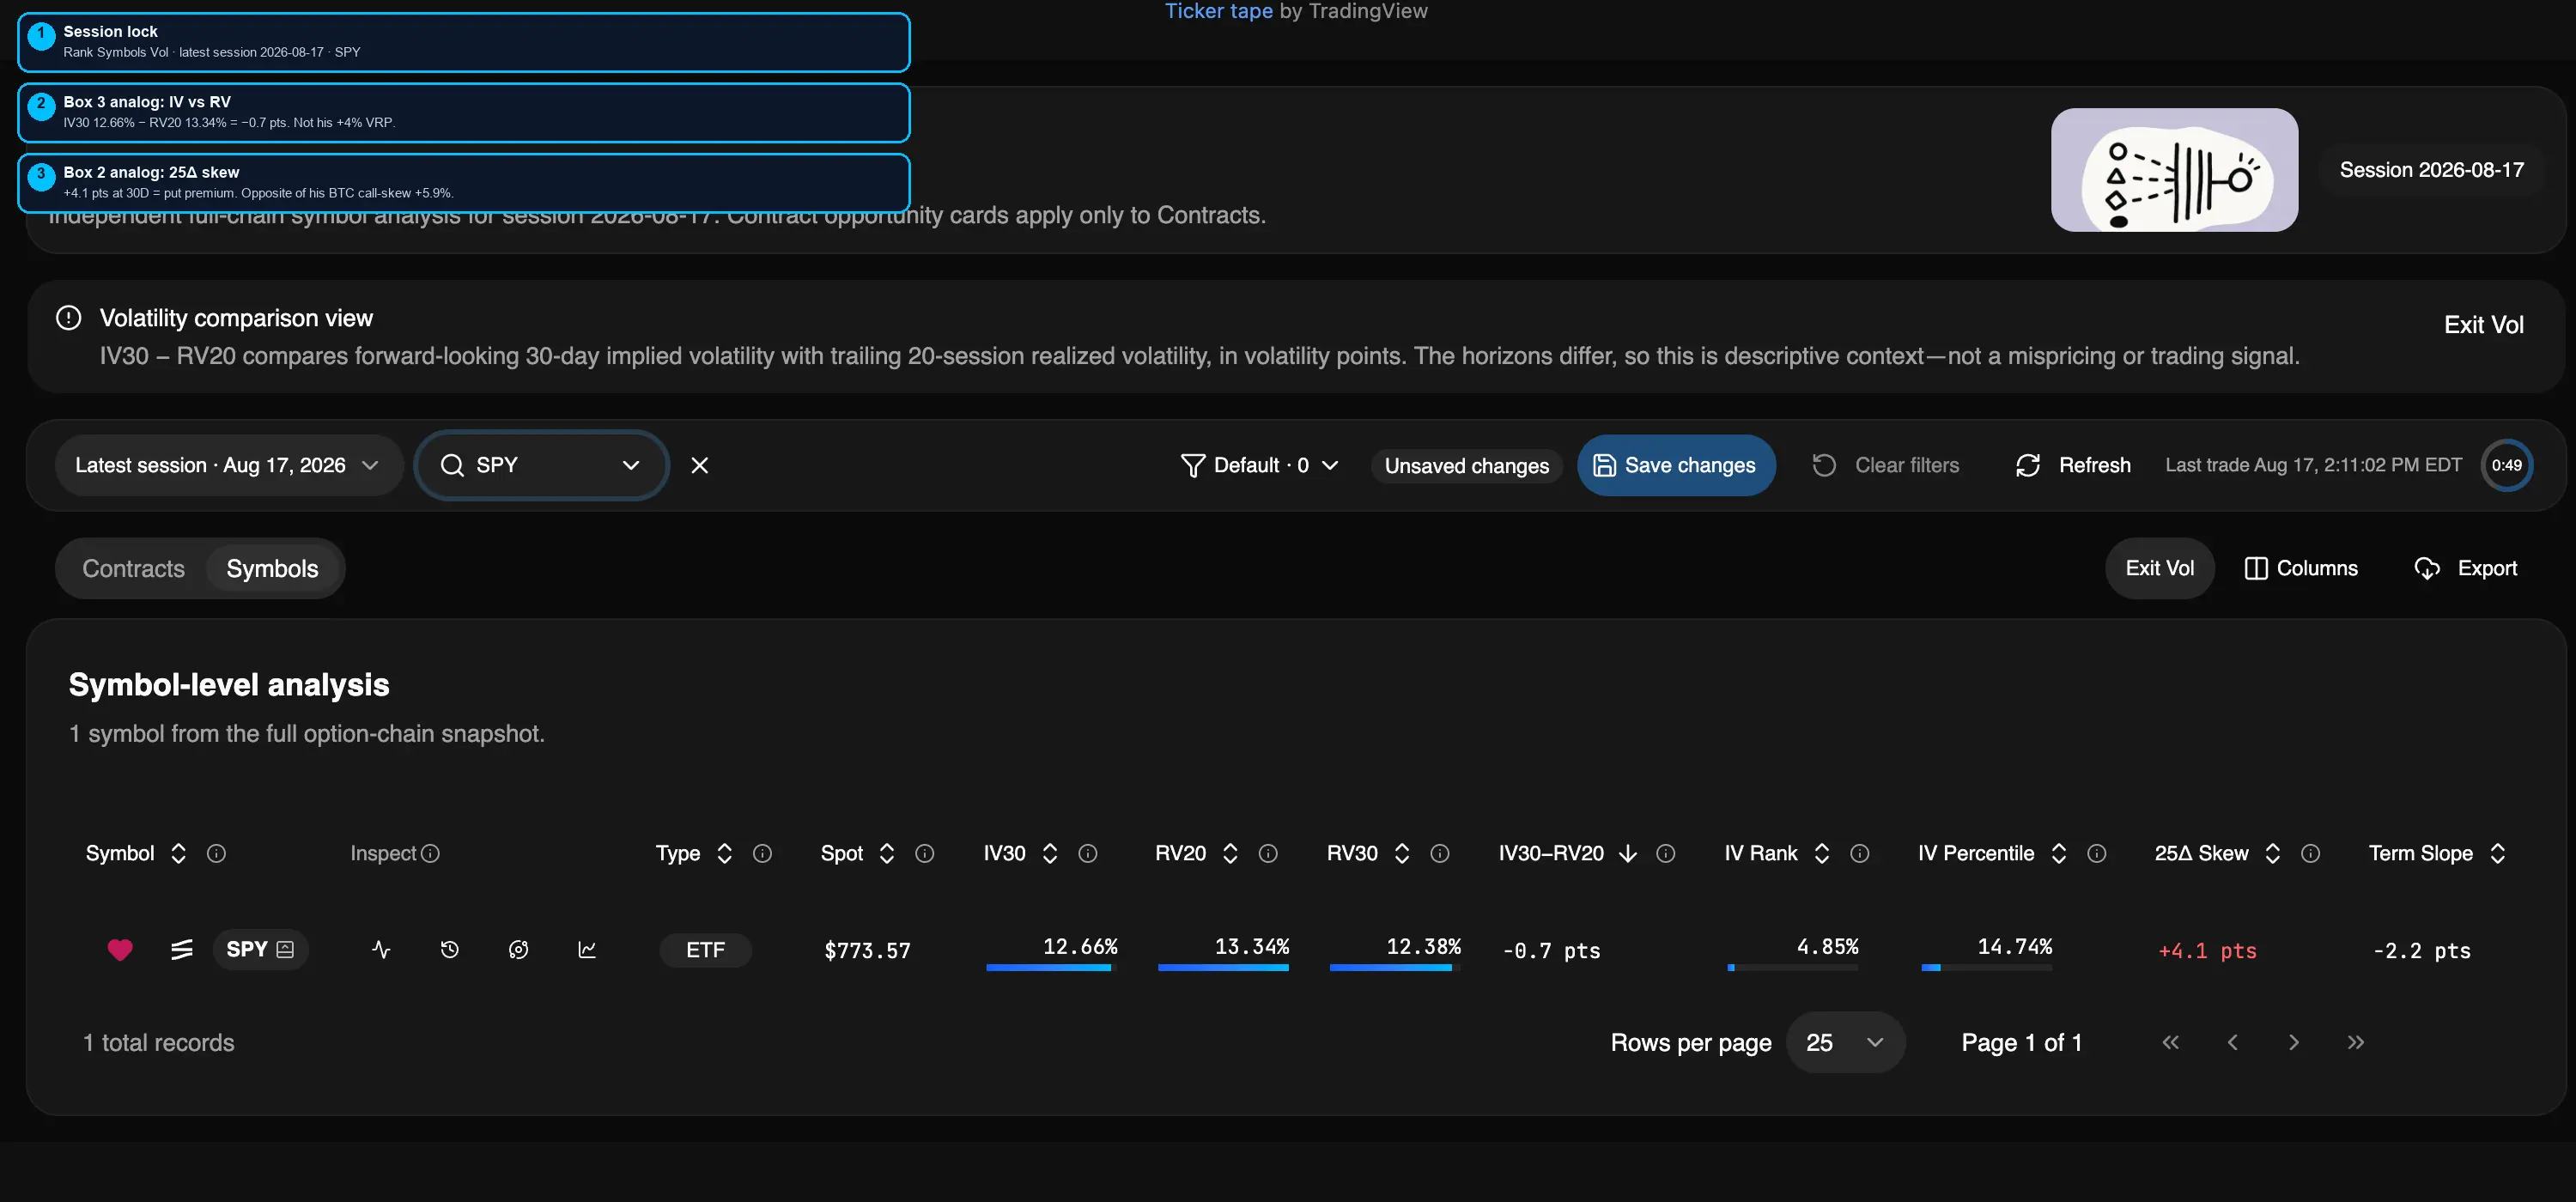Clear the SPY search with the X
2576x1202 pixels.
(x=700, y=465)
